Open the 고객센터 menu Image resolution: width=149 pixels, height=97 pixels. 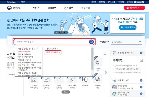tap(85, 8)
